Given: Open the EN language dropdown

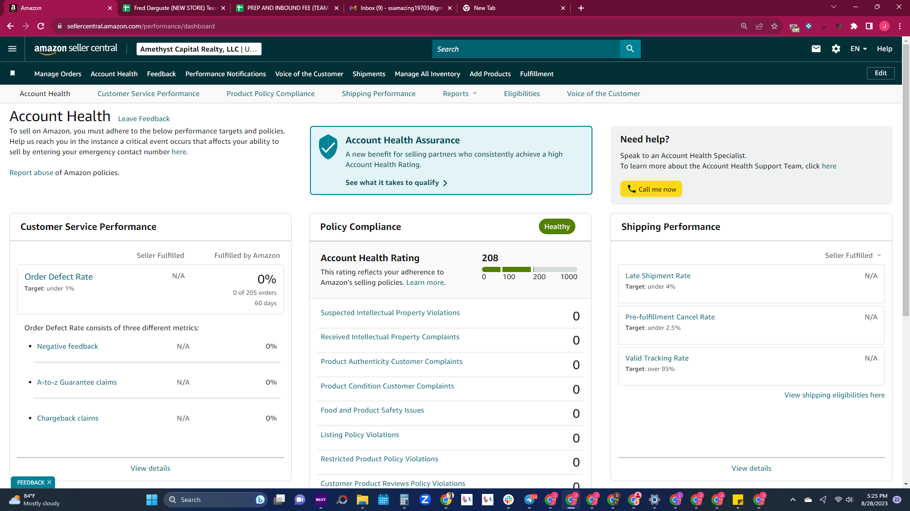Looking at the screenshot, I should pyautogui.click(x=858, y=49).
